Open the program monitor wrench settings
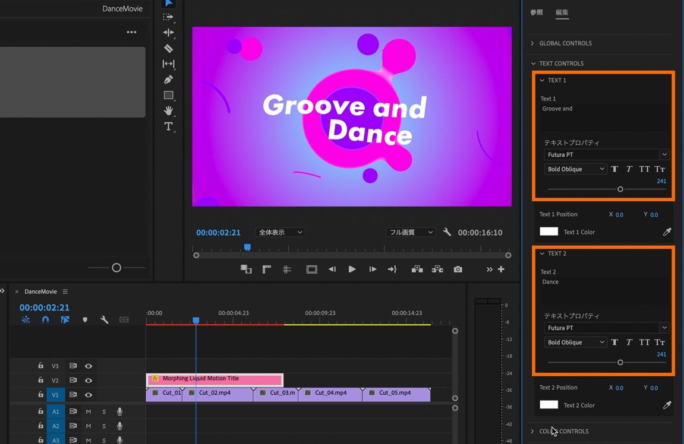The image size is (684, 444). pos(447,233)
